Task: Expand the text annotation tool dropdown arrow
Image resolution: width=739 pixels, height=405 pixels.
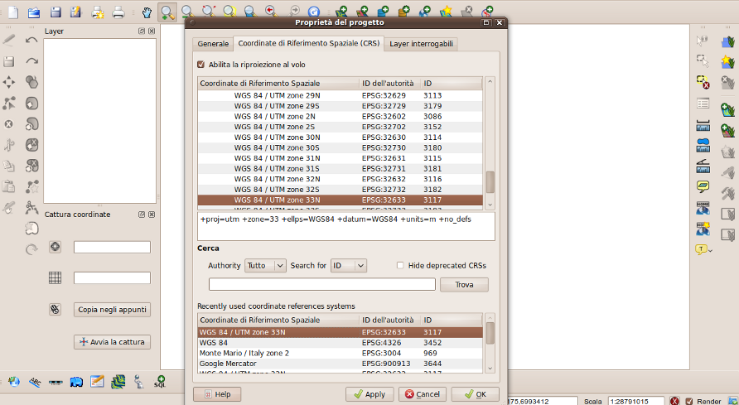Action: (x=710, y=251)
